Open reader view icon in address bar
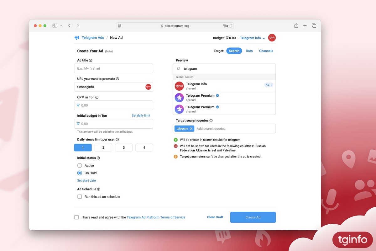This screenshot has height=251, width=376. pyautogui.click(x=120, y=26)
